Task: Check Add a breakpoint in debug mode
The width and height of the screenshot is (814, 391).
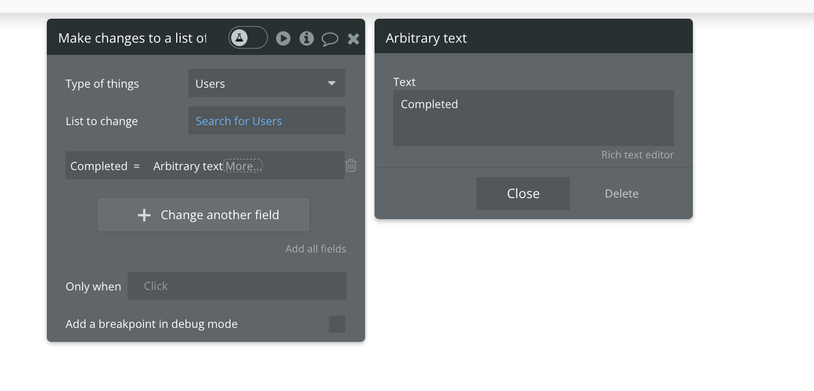Action: point(337,324)
